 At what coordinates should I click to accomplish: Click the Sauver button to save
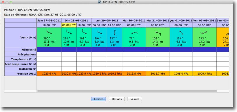pos(135,99)
